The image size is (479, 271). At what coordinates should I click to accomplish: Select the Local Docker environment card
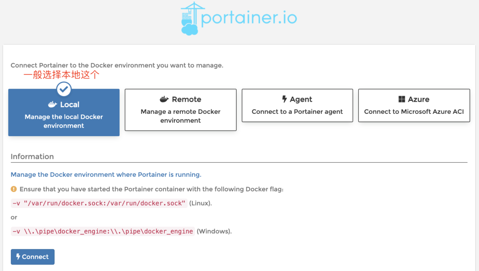pos(64,112)
